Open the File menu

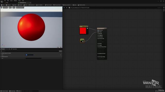point(5,1)
